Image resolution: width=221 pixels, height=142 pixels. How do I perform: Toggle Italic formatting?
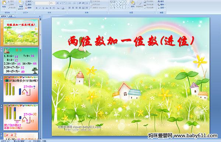(x=40, y=8)
